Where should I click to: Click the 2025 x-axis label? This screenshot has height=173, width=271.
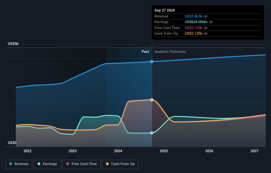coord(164,151)
